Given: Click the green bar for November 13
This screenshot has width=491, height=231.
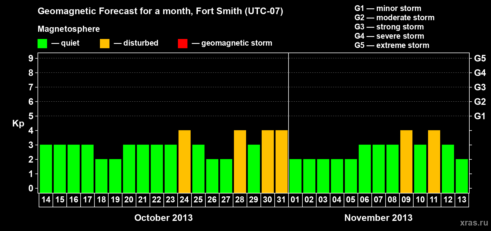Looking at the screenshot, I should point(462,176).
